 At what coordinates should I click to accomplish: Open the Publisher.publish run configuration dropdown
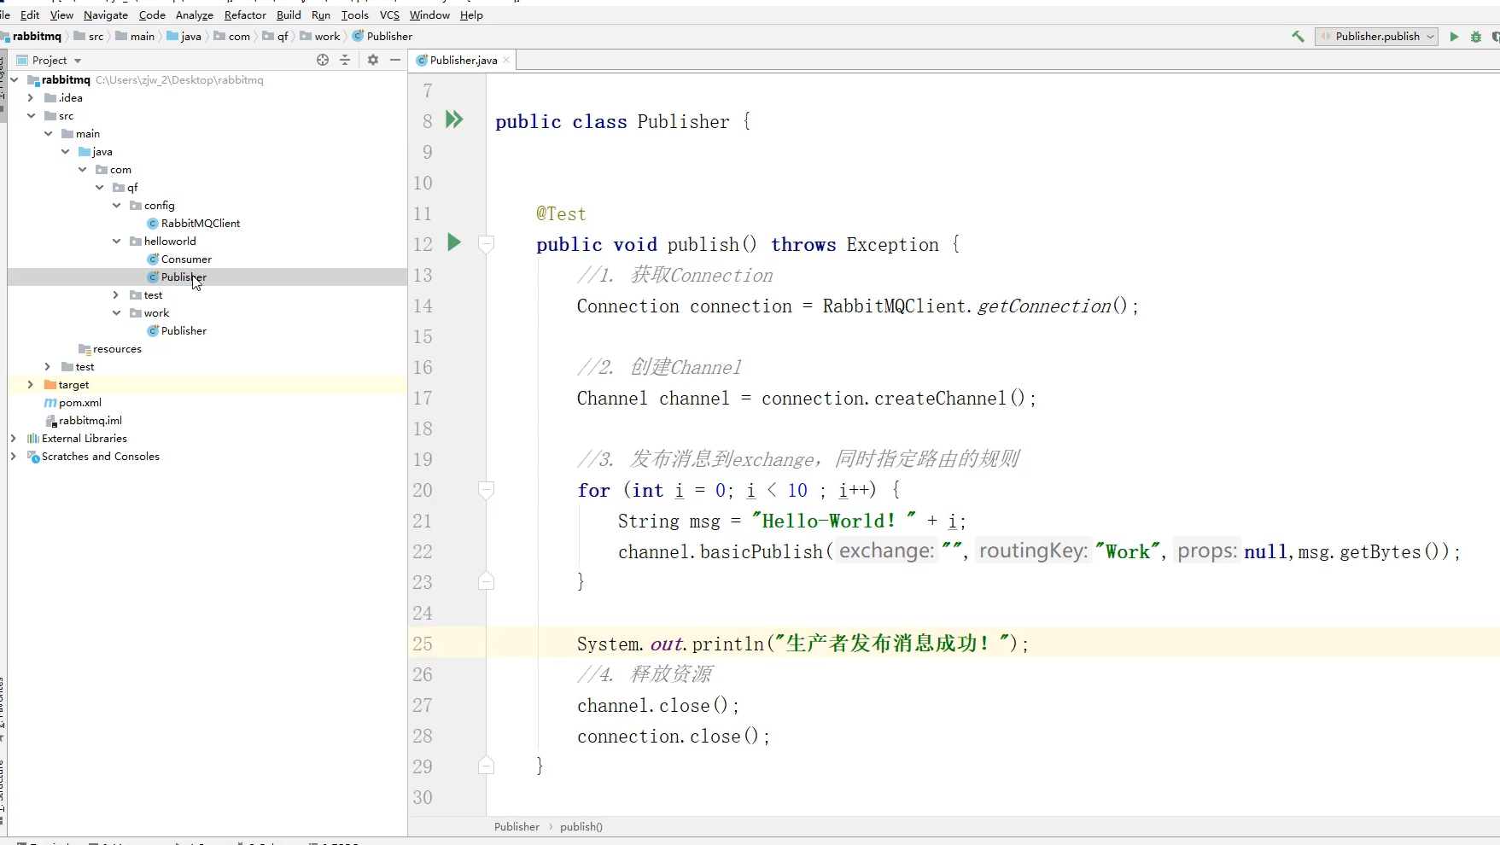pos(1376,37)
